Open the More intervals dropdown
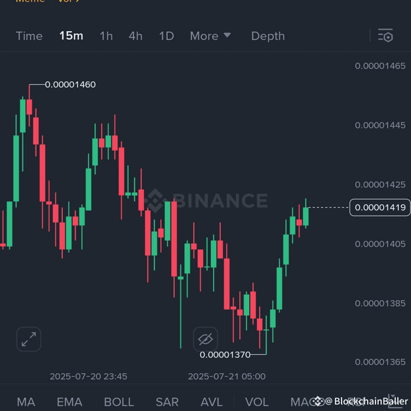This screenshot has height=411, width=411. coord(210,36)
